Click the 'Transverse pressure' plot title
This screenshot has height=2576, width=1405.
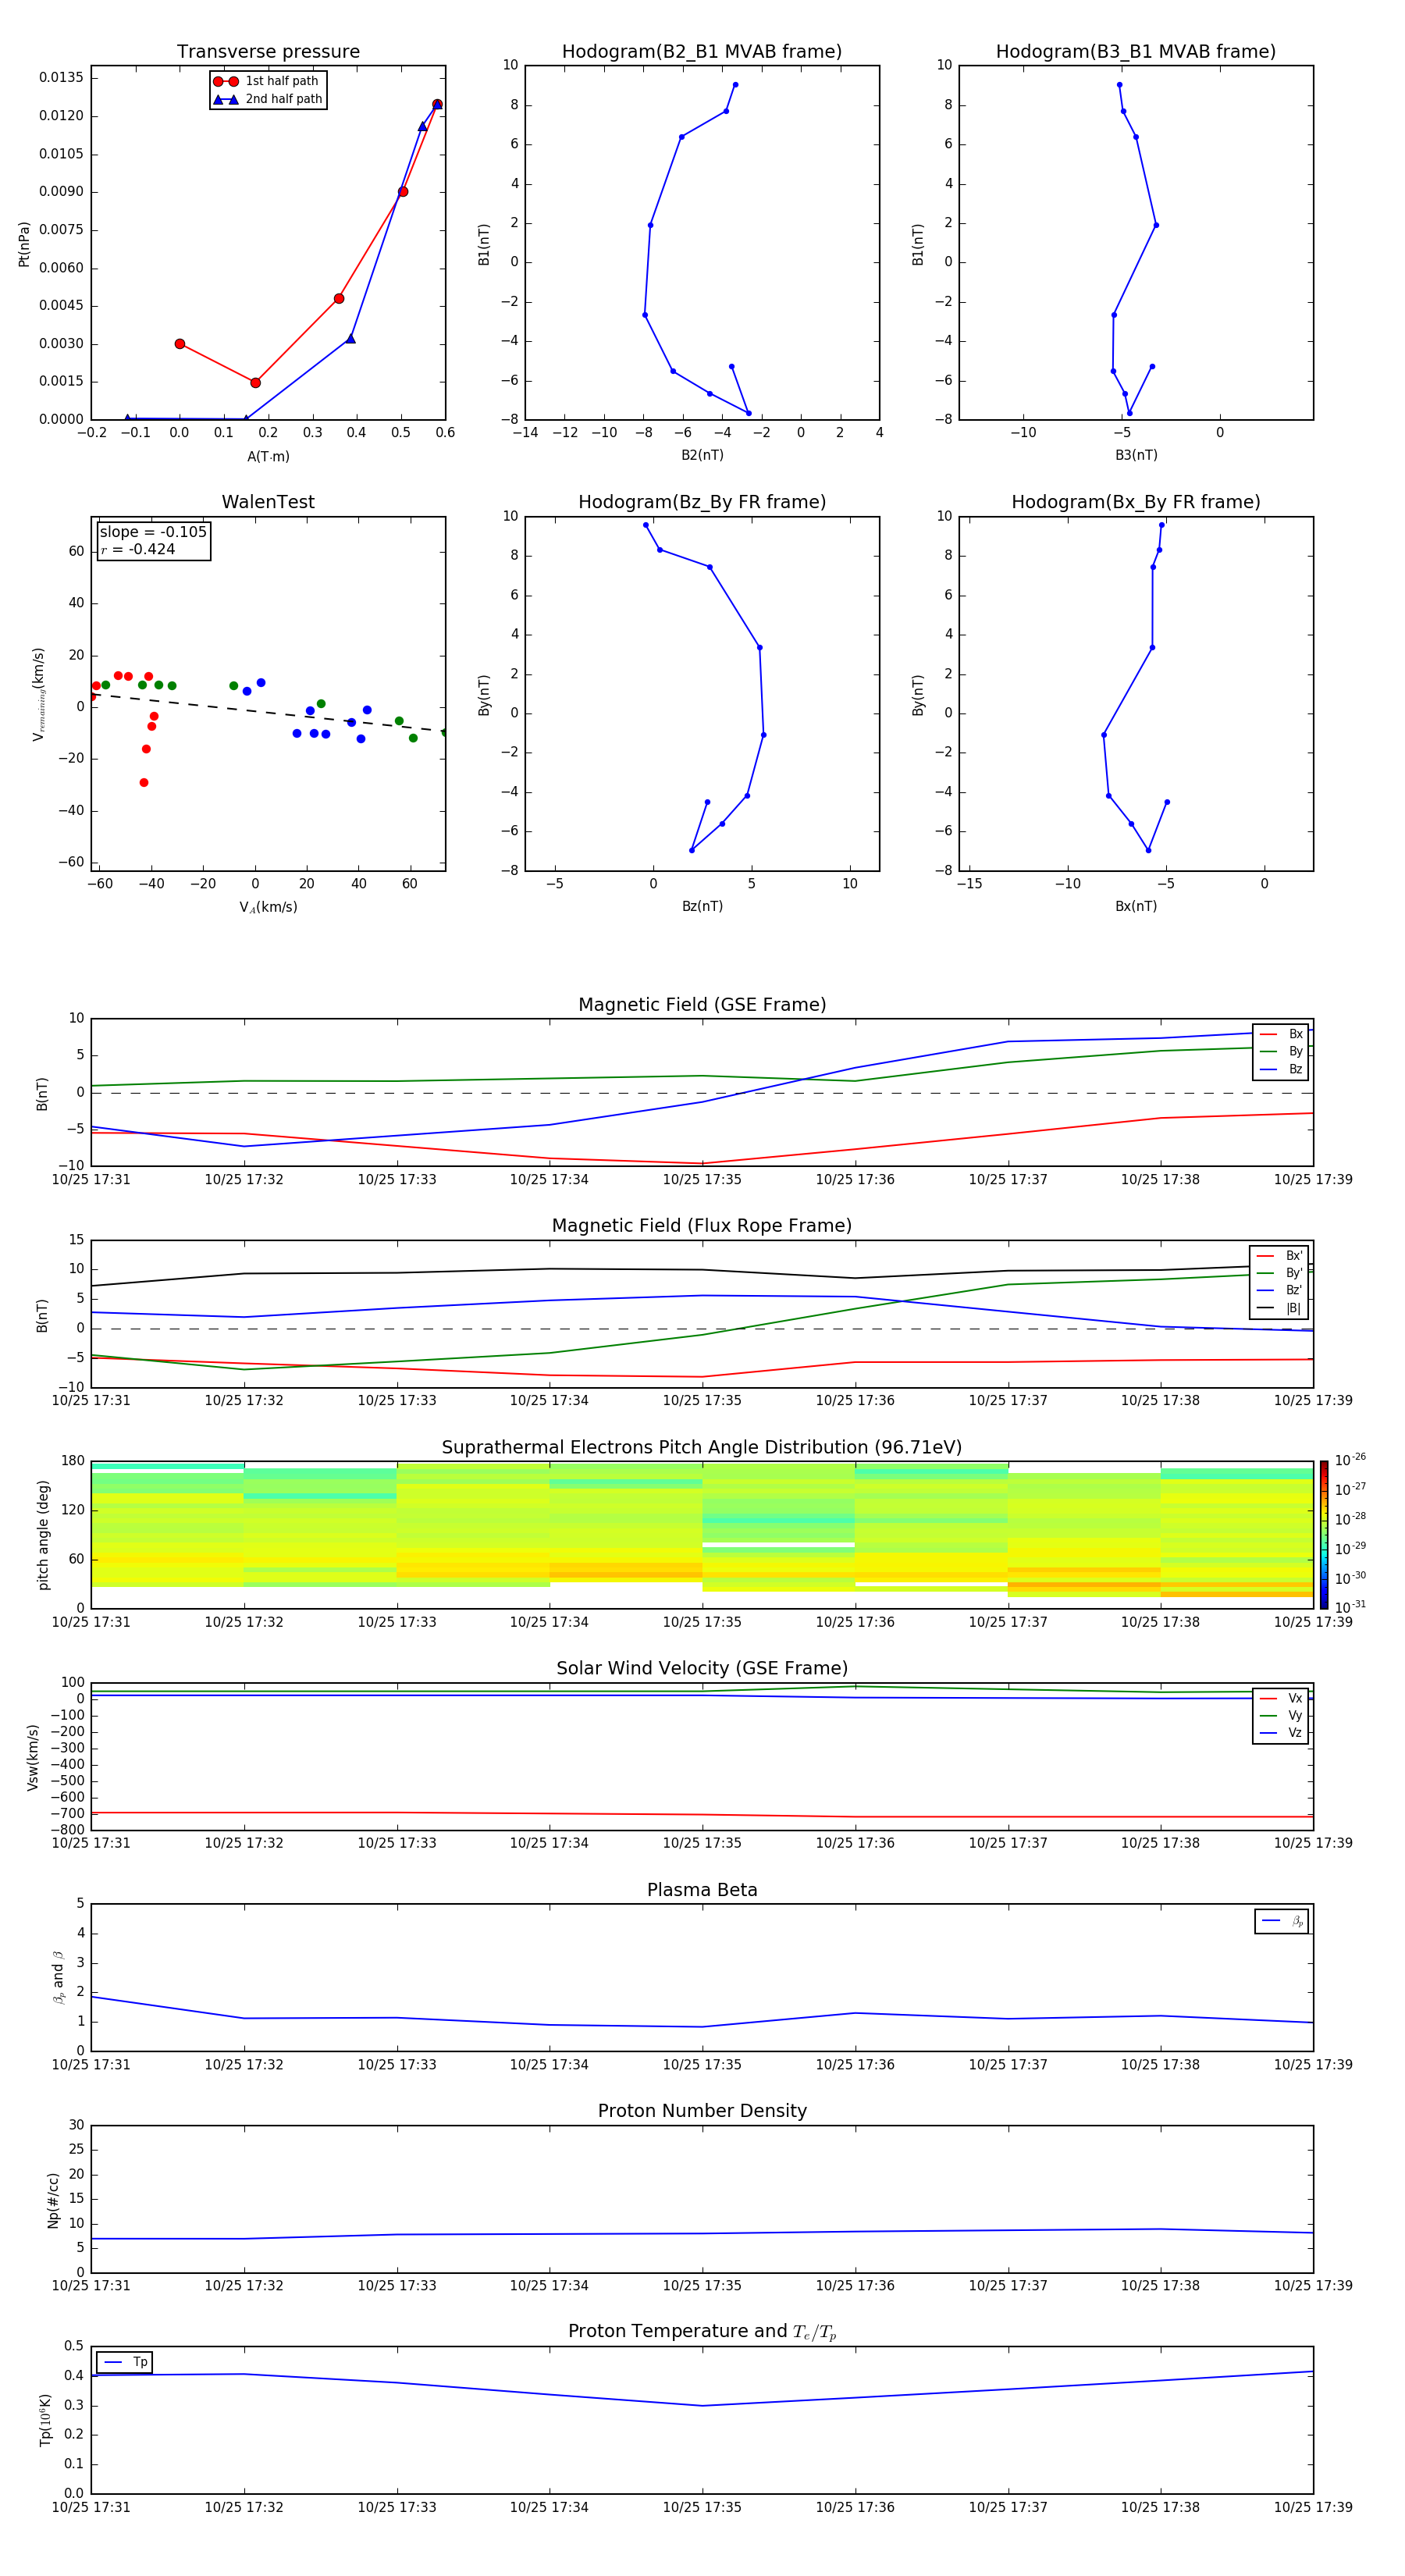click(268, 52)
